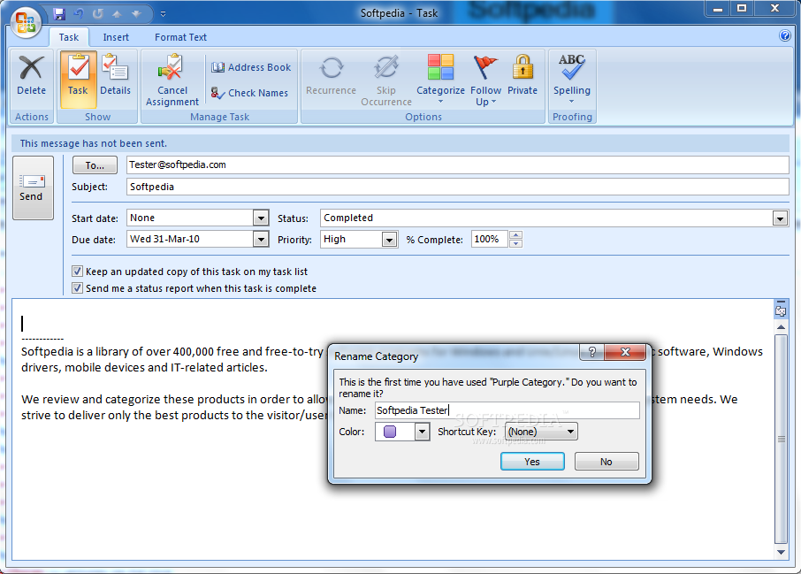Image resolution: width=801 pixels, height=574 pixels.
Task: Open the Follow Up flag menu
Action: [x=485, y=80]
